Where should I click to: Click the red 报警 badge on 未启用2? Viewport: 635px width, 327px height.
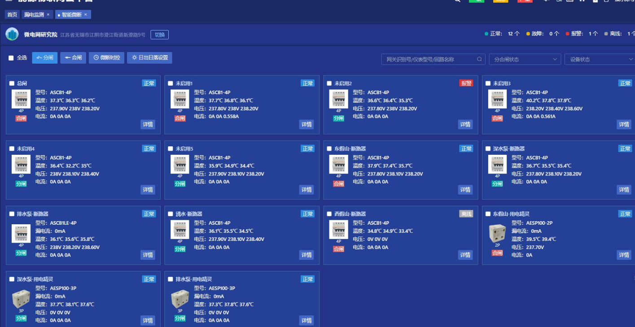click(x=466, y=83)
